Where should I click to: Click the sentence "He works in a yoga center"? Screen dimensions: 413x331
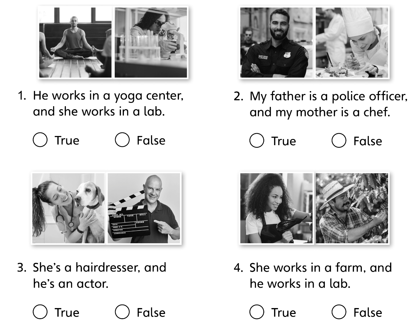click(x=108, y=96)
